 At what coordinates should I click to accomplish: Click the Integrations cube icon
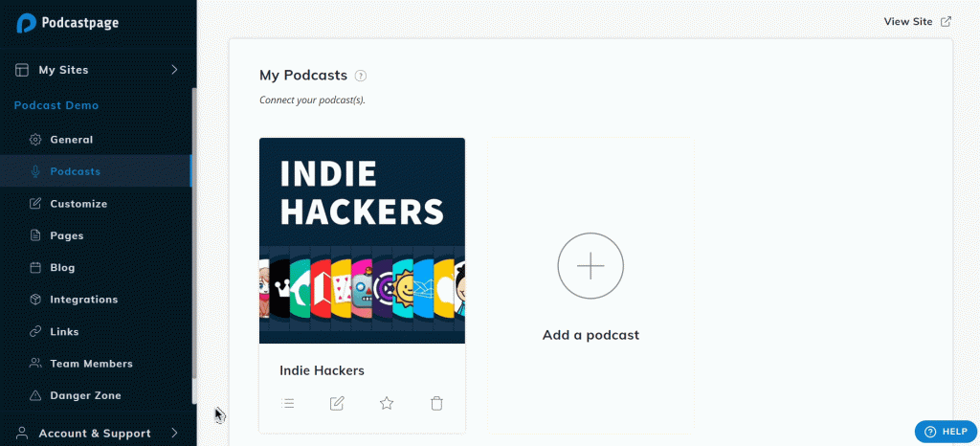35,300
